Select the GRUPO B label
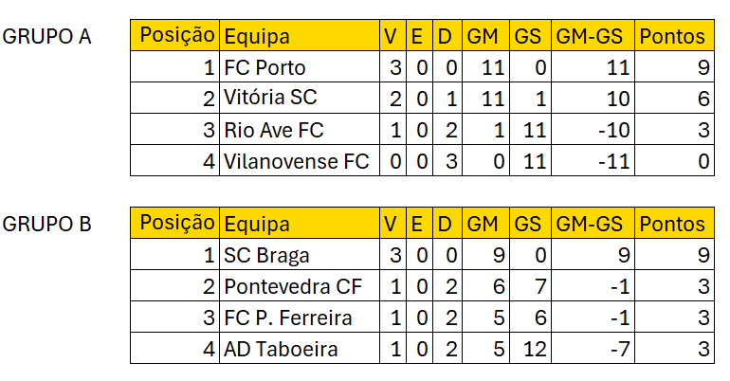 click(x=46, y=224)
